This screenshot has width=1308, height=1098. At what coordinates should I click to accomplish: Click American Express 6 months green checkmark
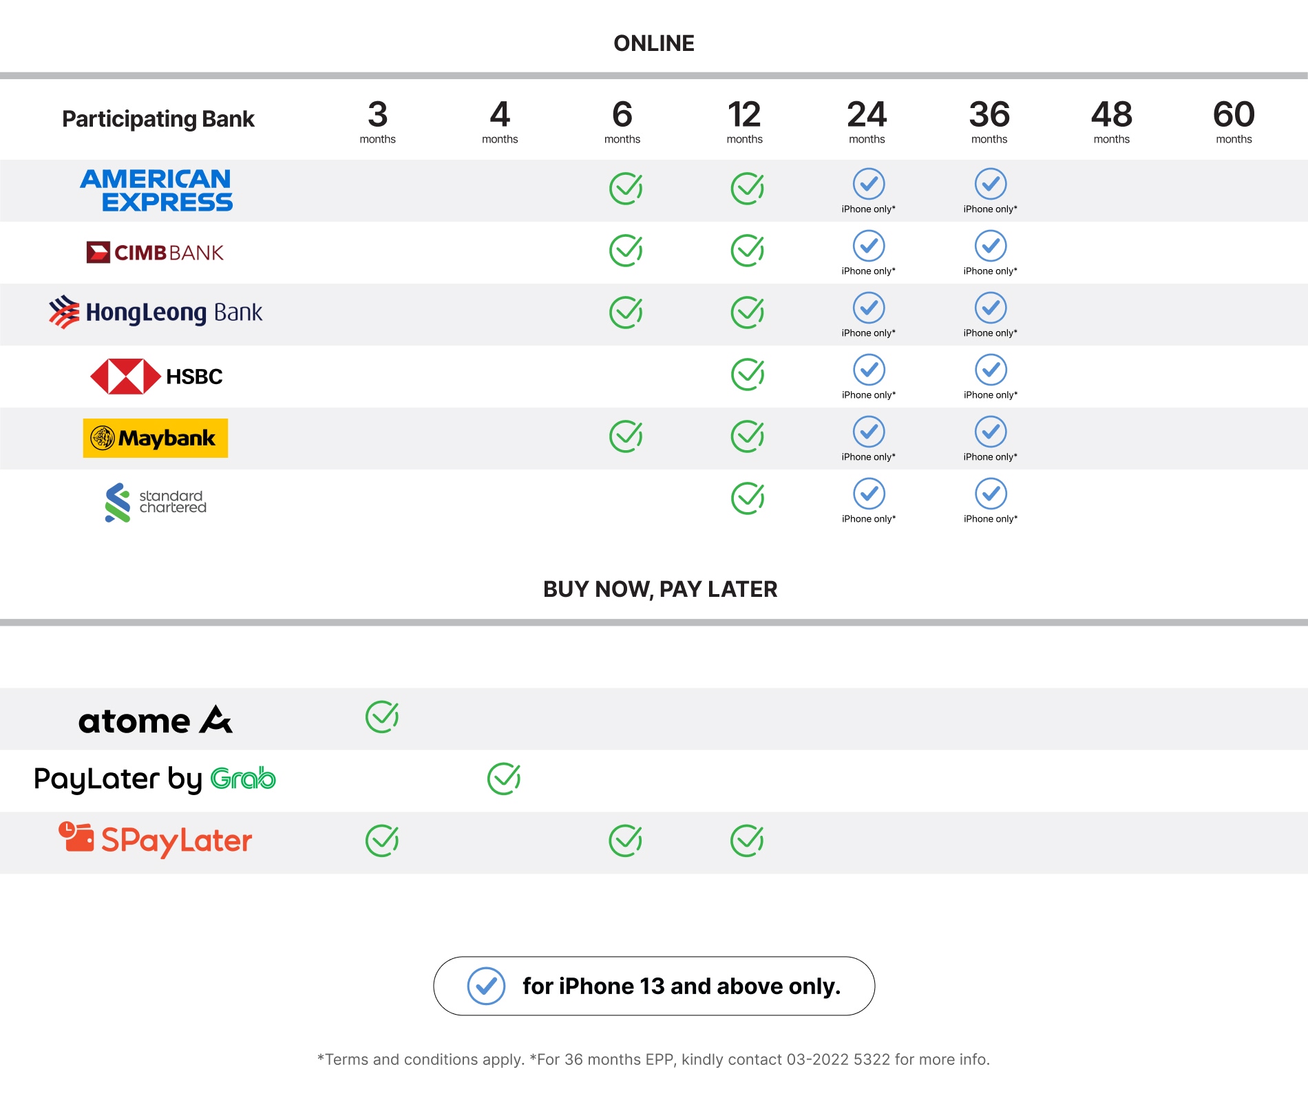(x=625, y=189)
